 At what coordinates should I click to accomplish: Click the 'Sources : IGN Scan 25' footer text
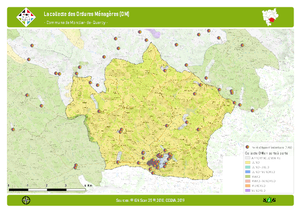pos(150,200)
